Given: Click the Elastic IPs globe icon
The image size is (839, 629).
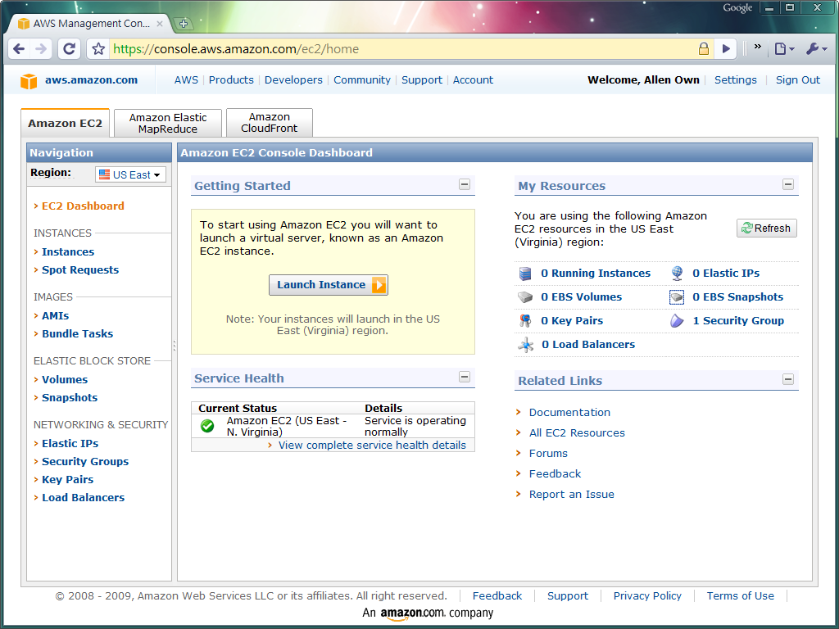Looking at the screenshot, I should click(x=677, y=274).
